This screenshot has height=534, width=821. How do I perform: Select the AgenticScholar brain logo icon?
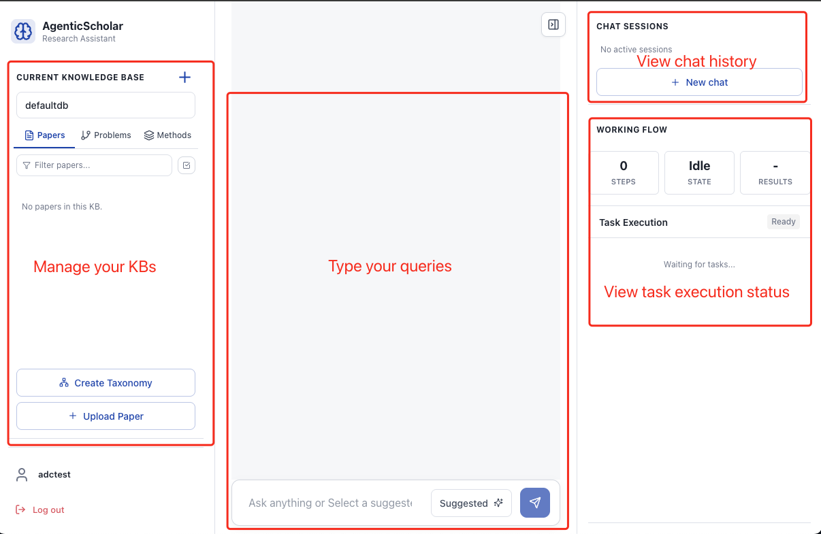pyautogui.click(x=22, y=31)
